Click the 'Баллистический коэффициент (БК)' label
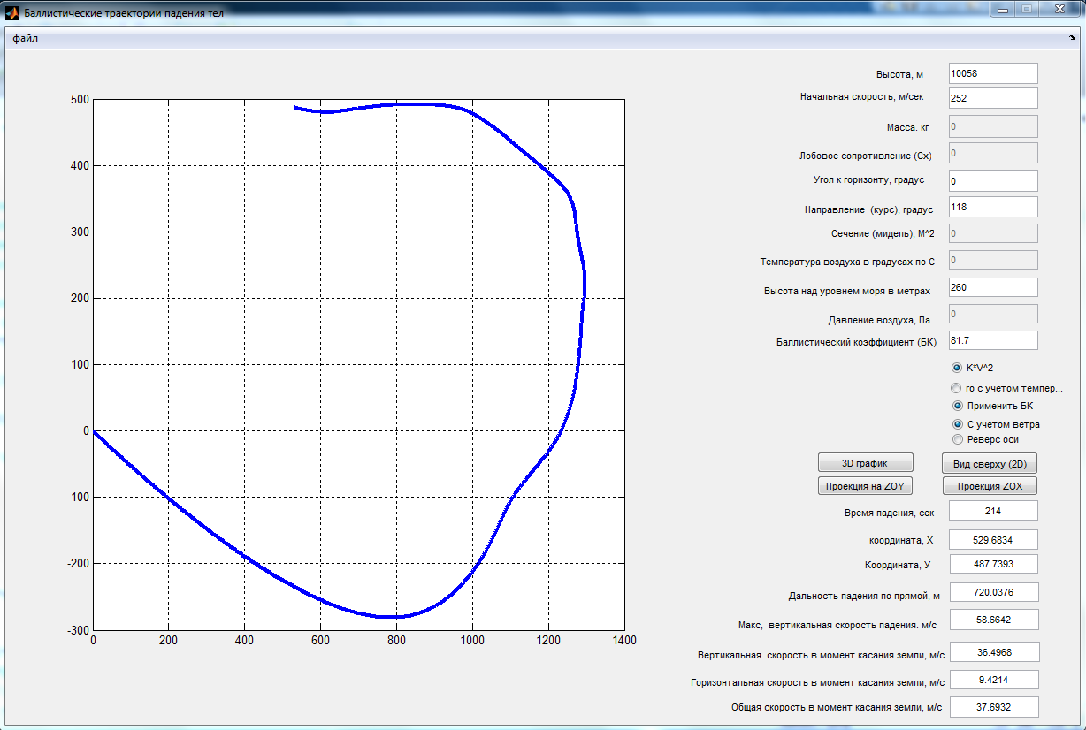Viewport: 1086px width, 730px height. click(x=857, y=341)
